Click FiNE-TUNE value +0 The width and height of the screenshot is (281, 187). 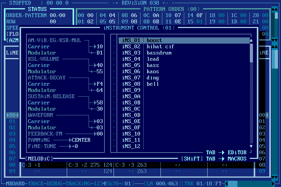tap(75, 146)
